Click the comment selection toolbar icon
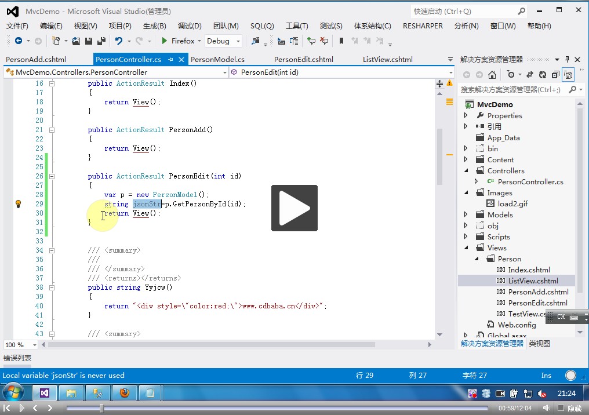Viewport: 589px width, 415px height. pyautogui.click(x=312, y=41)
